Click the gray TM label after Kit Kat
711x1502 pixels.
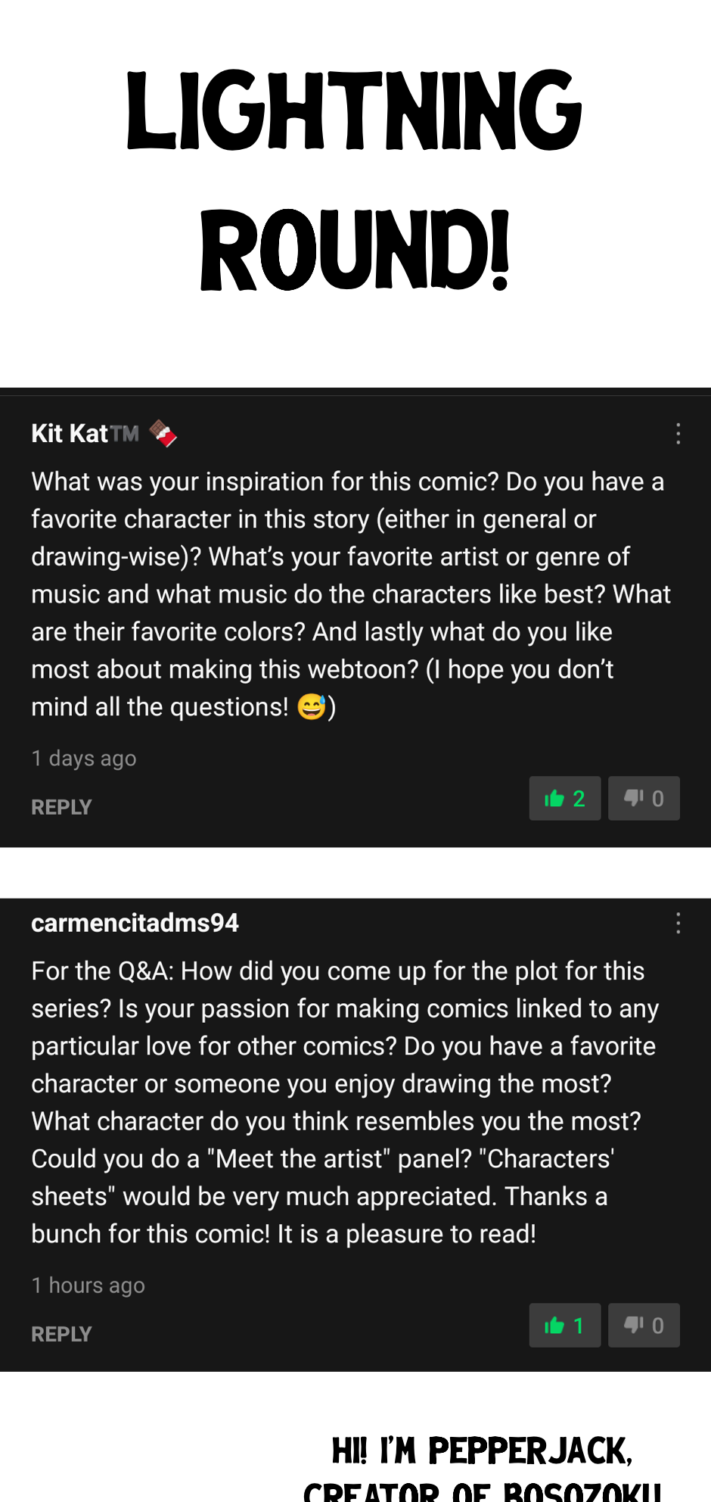[x=125, y=435]
